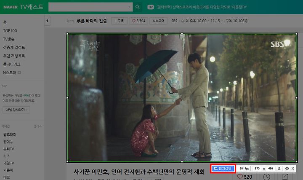The height and width of the screenshot is (180, 303).
Task: Click the video title 사기꾼 이민호
Action: tap(139, 172)
